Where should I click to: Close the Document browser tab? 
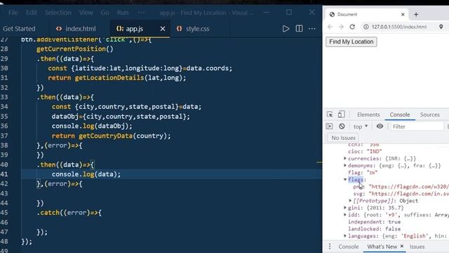click(403, 14)
